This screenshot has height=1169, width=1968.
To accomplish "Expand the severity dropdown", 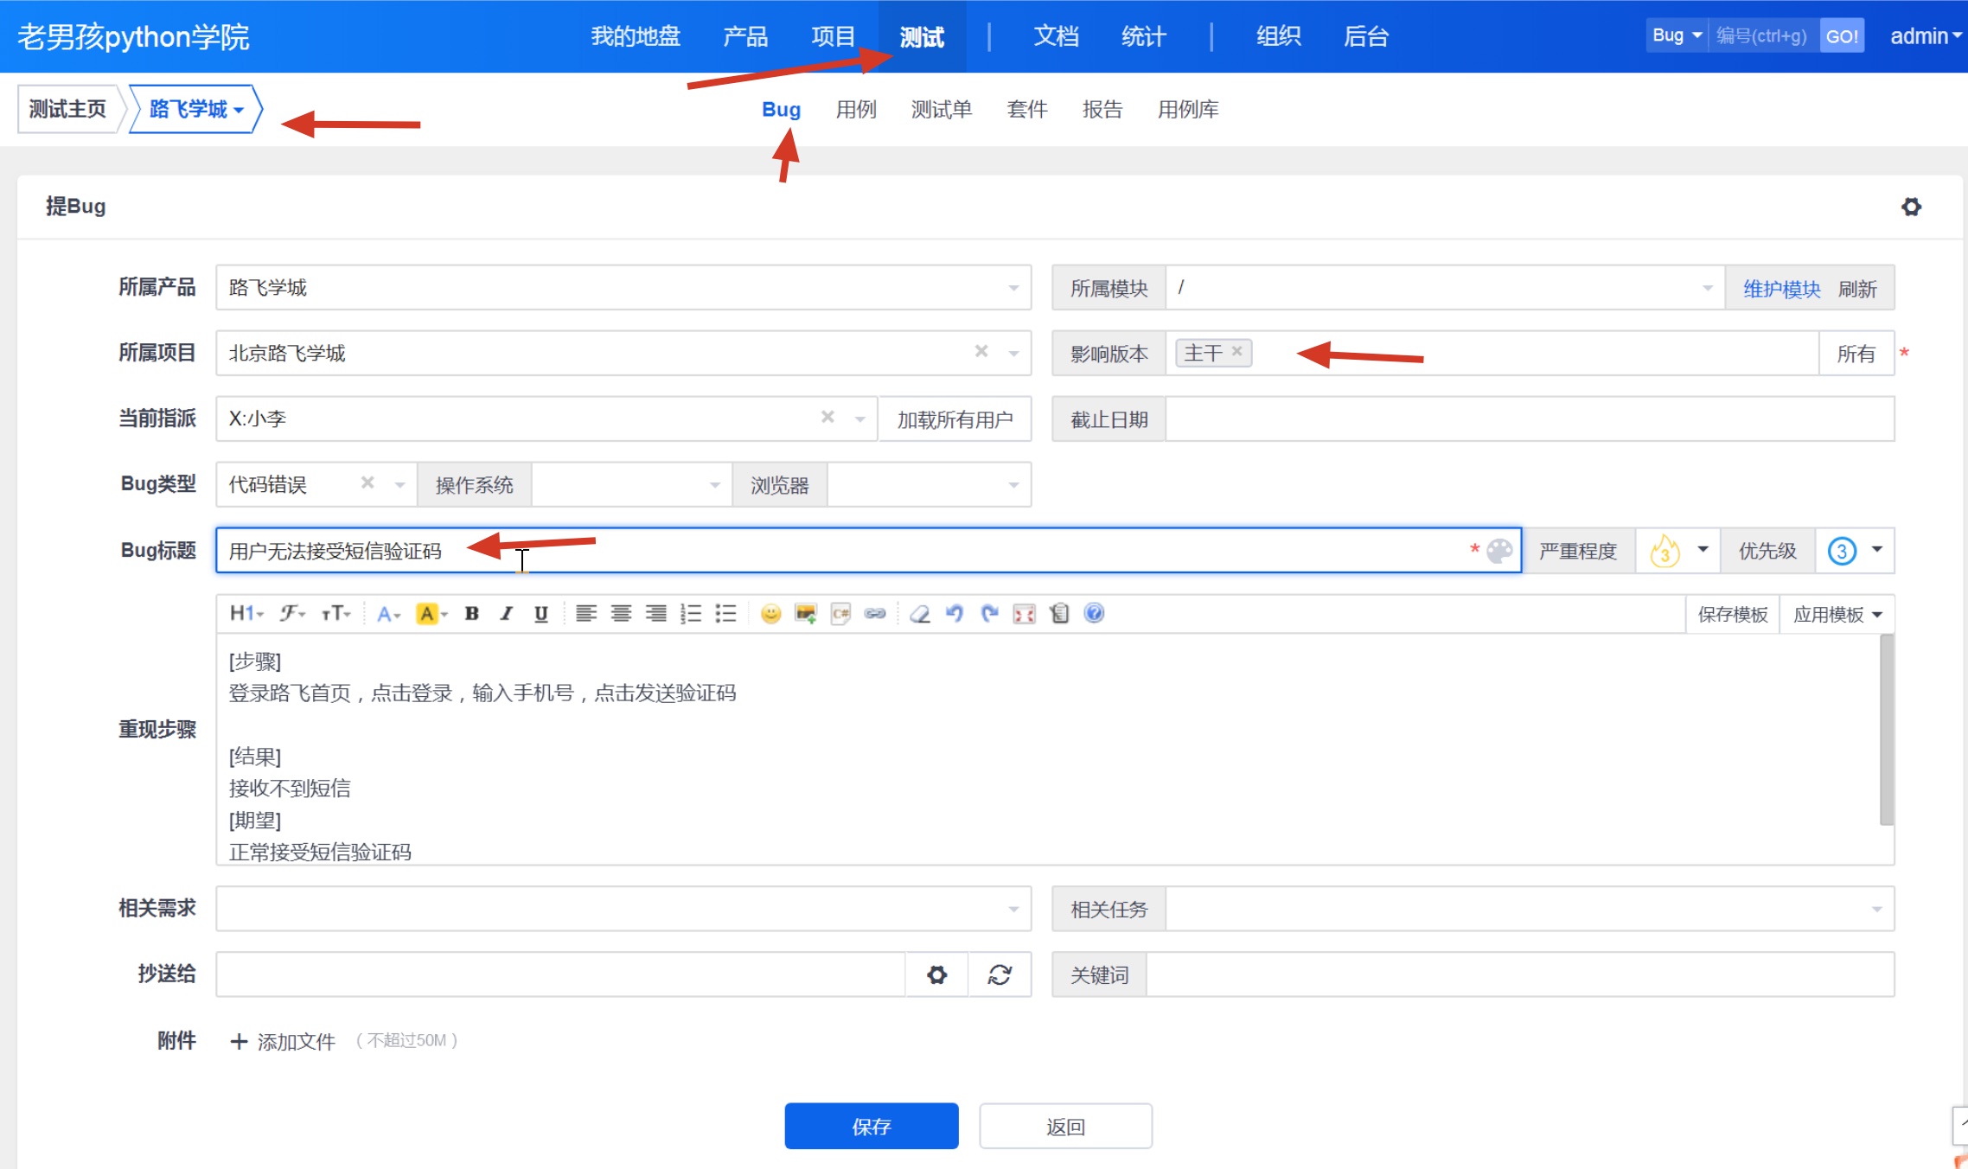I will [1677, 551].
